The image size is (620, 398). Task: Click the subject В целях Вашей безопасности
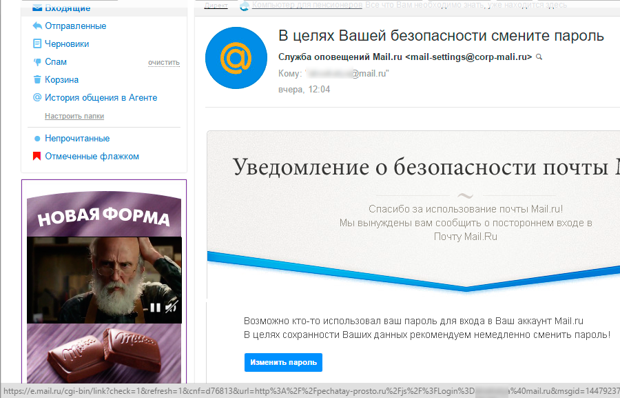tap(442, 36)
